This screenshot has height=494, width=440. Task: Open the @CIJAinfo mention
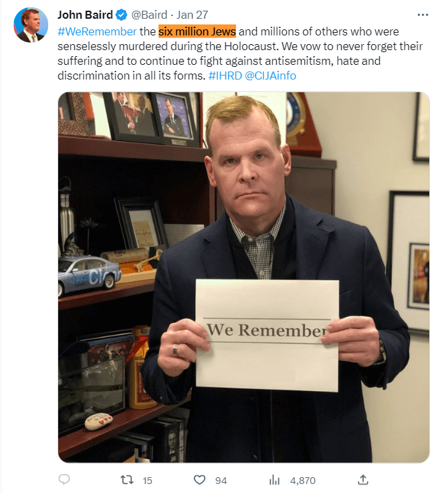pos(270,76)
